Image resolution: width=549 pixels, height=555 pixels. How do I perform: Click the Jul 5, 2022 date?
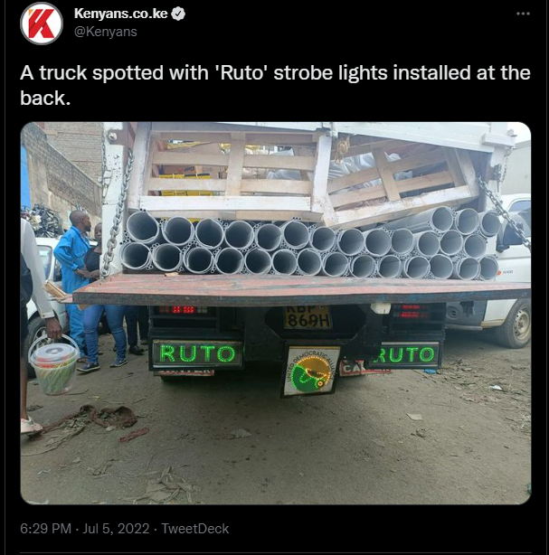click(x=116, y=529)
